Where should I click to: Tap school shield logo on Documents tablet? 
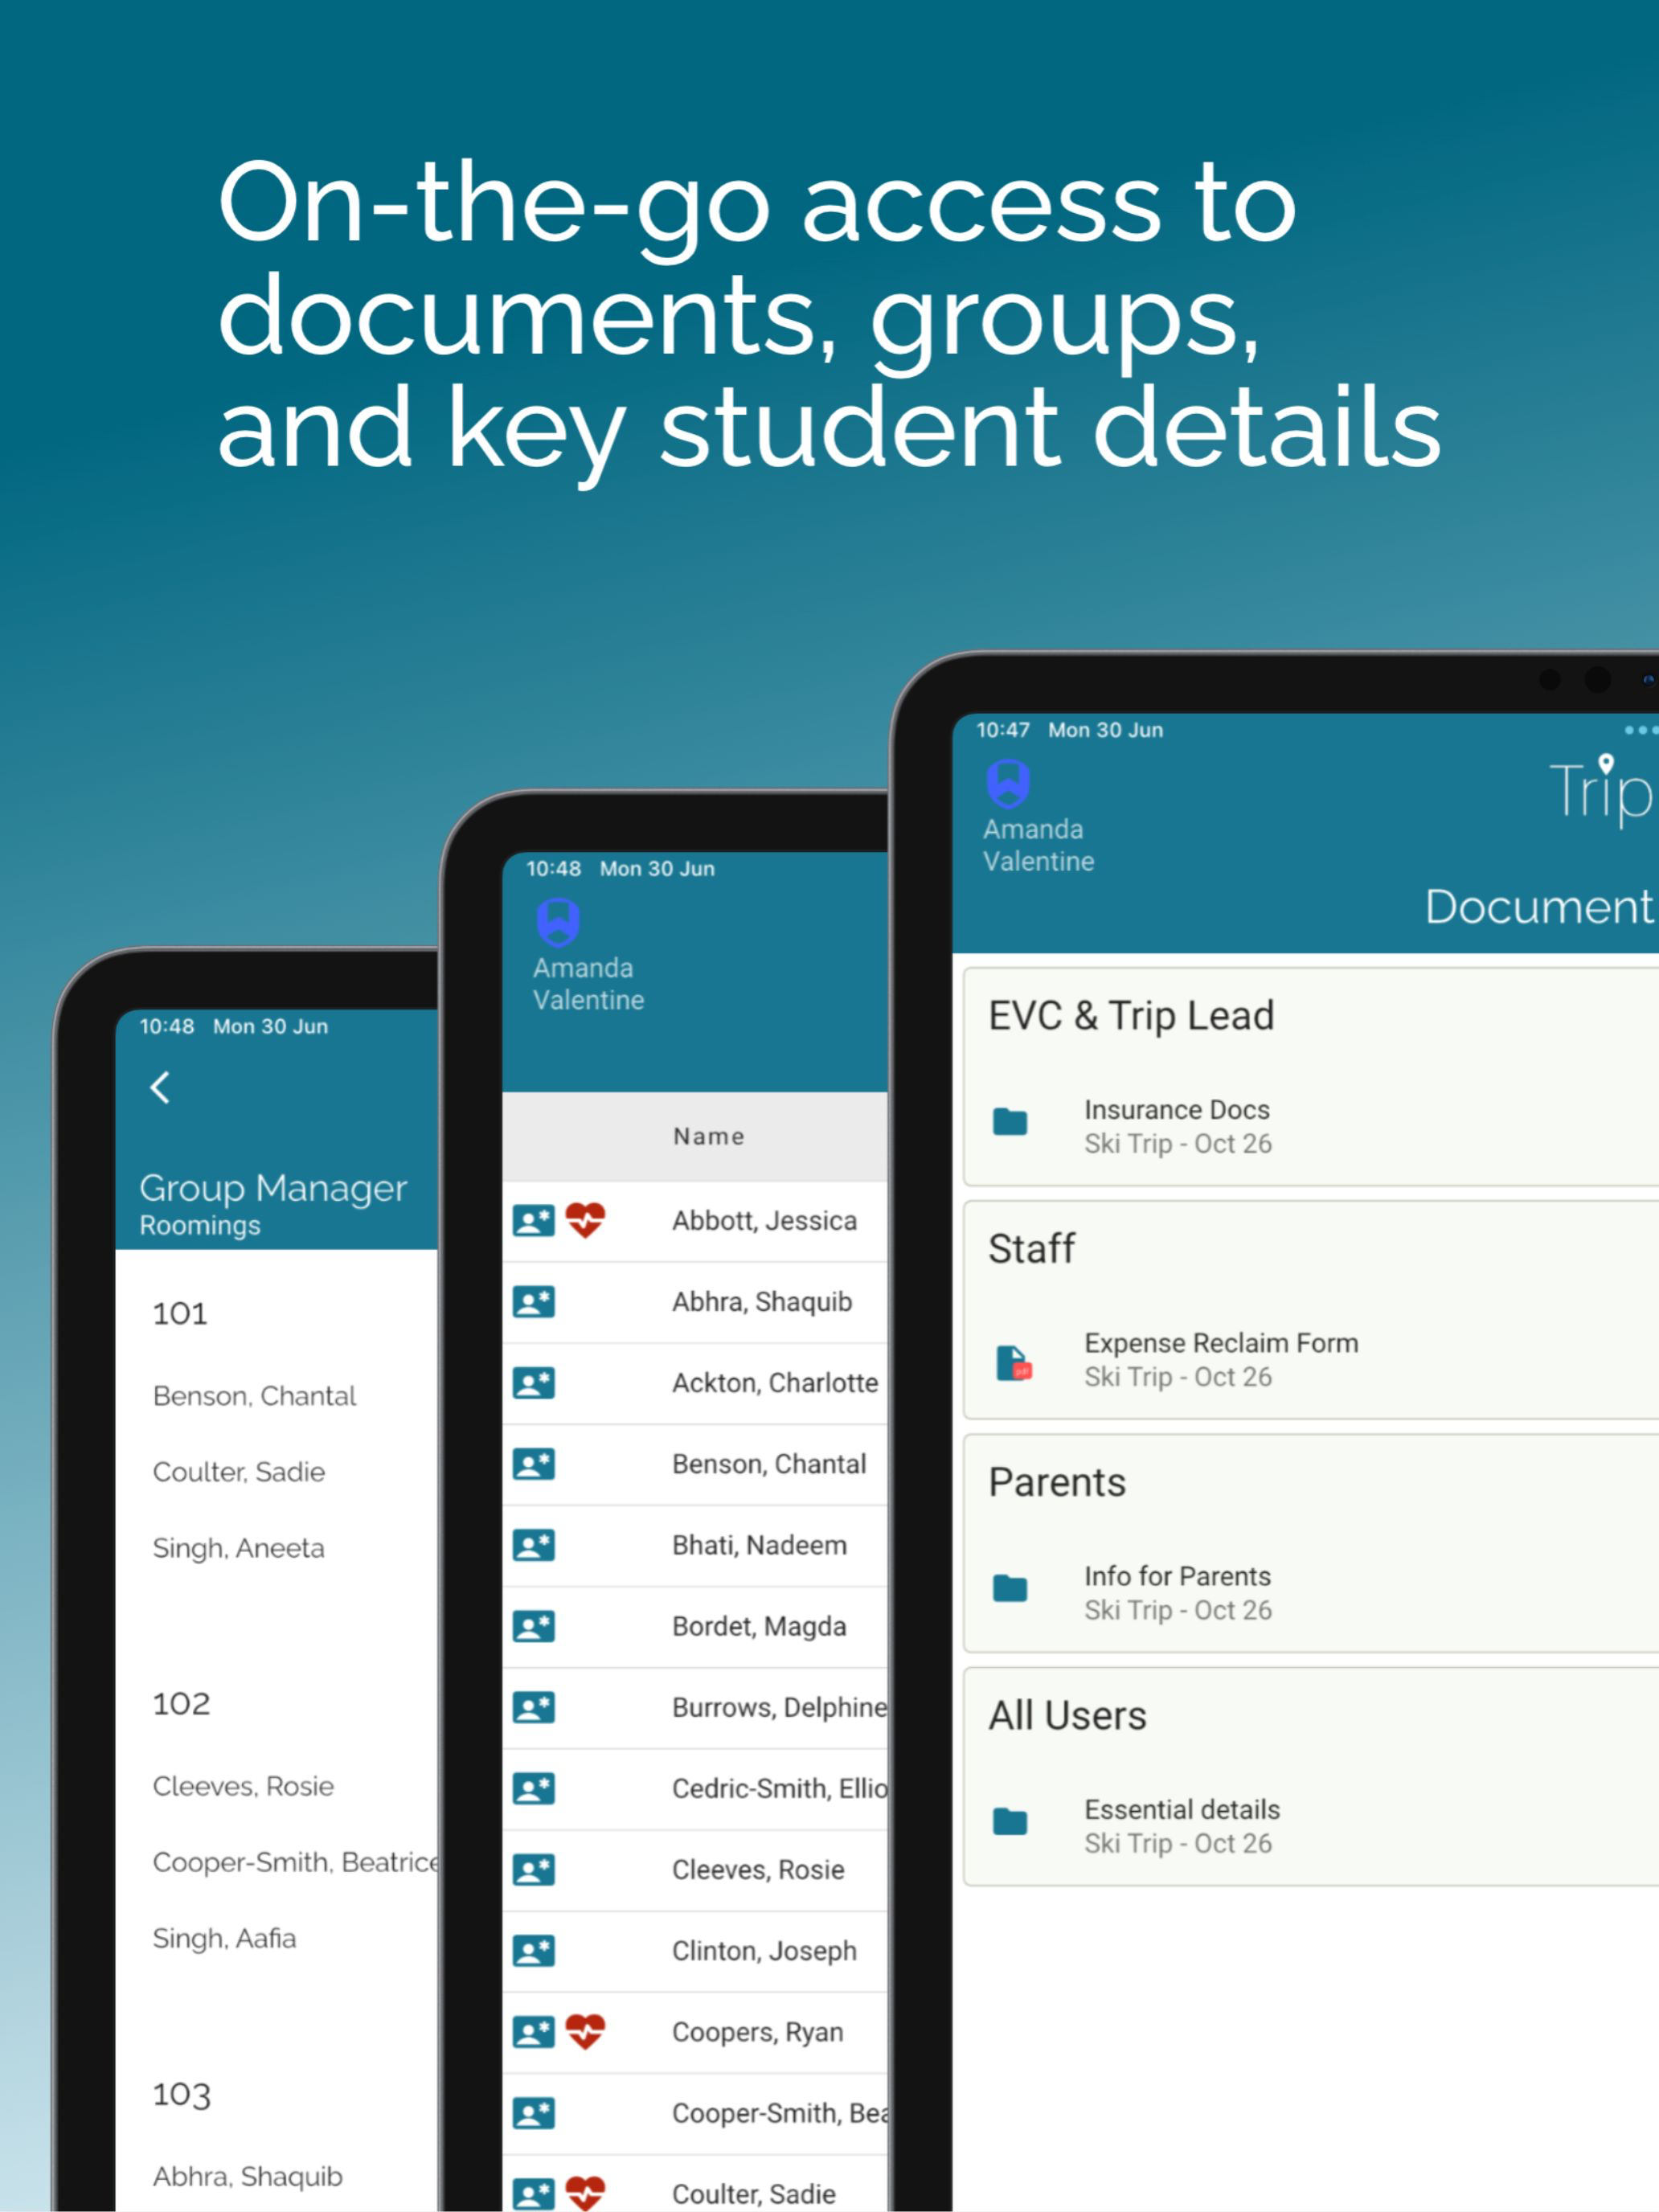[1008, 783]
